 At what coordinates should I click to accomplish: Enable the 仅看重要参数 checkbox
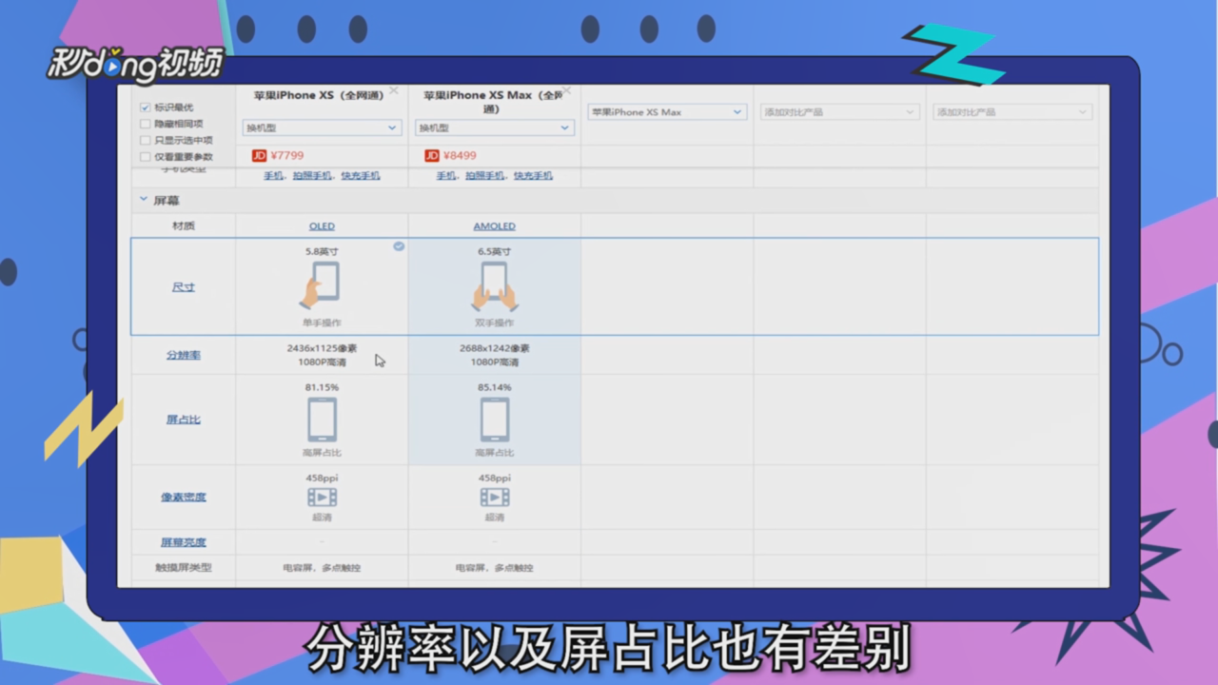click(146, 156)
